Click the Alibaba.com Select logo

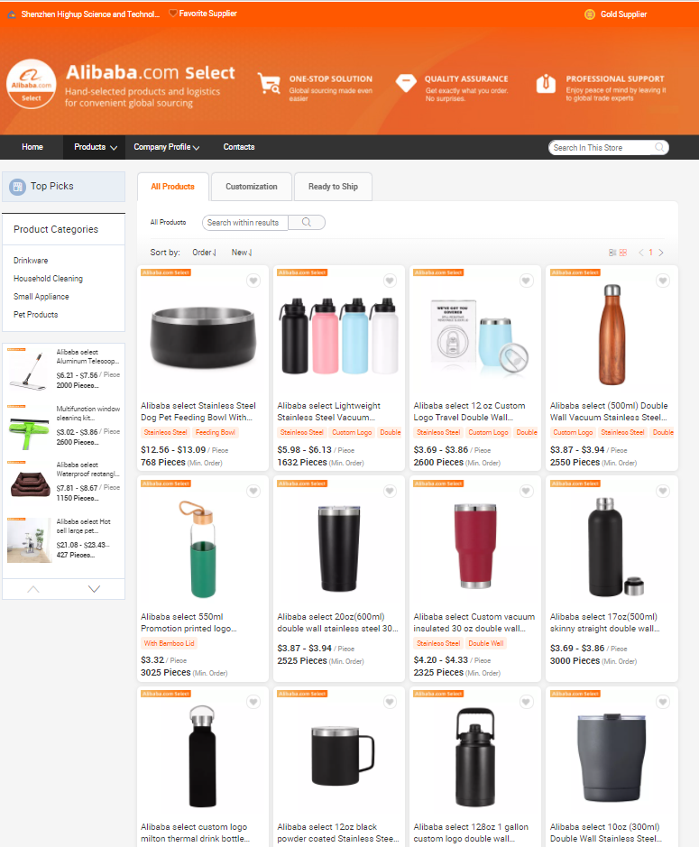[x=32, y=85]
